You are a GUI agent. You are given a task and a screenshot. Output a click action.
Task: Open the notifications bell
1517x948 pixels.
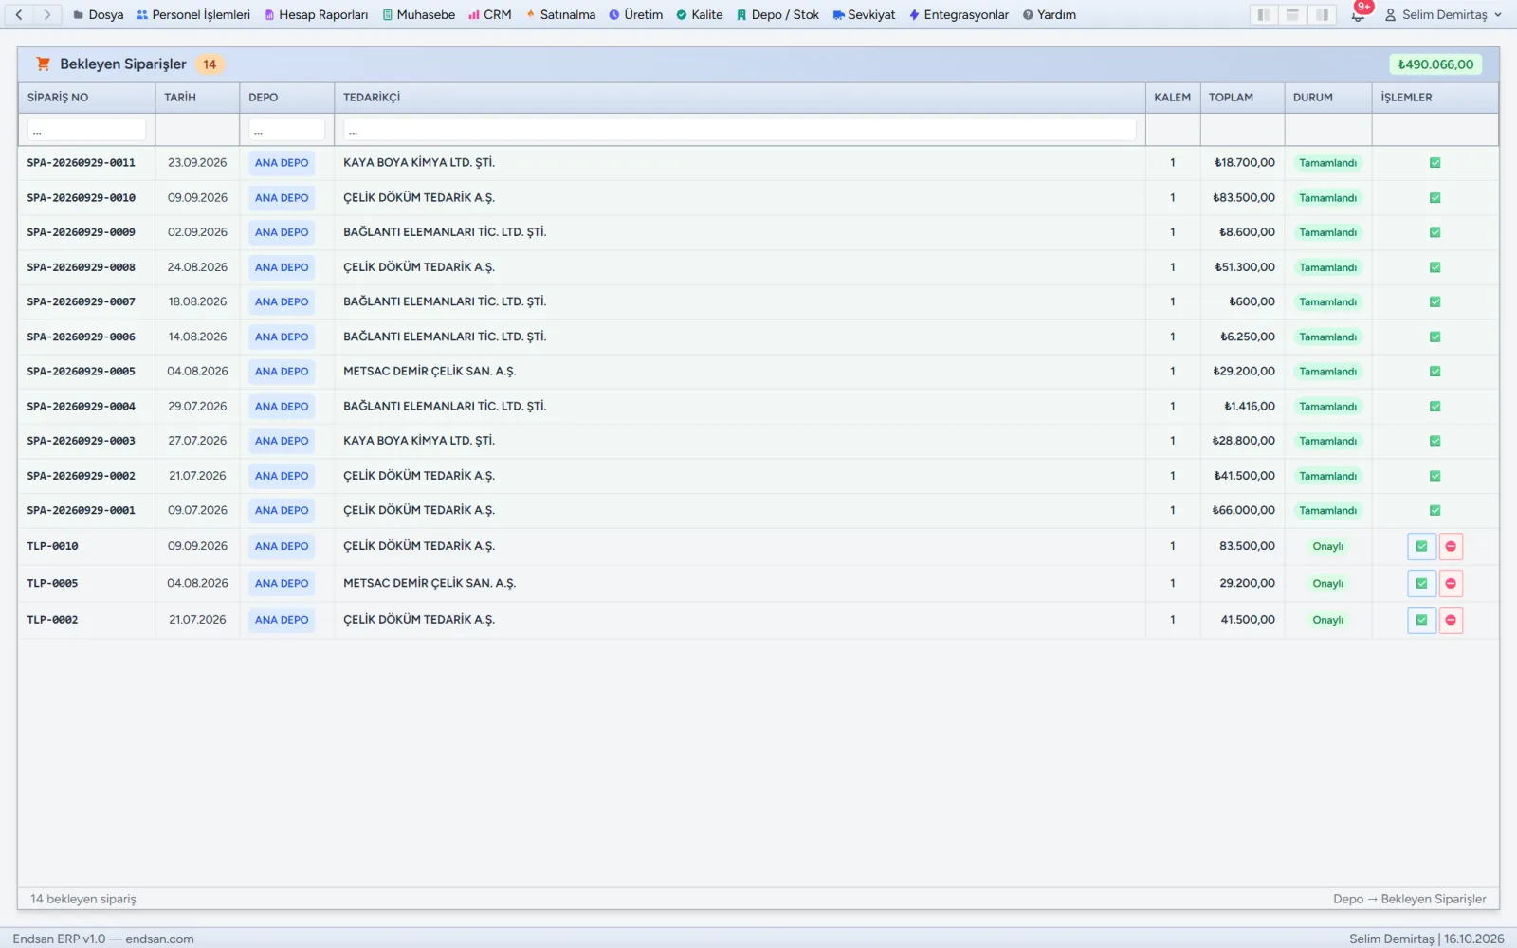click(1359, 15)
